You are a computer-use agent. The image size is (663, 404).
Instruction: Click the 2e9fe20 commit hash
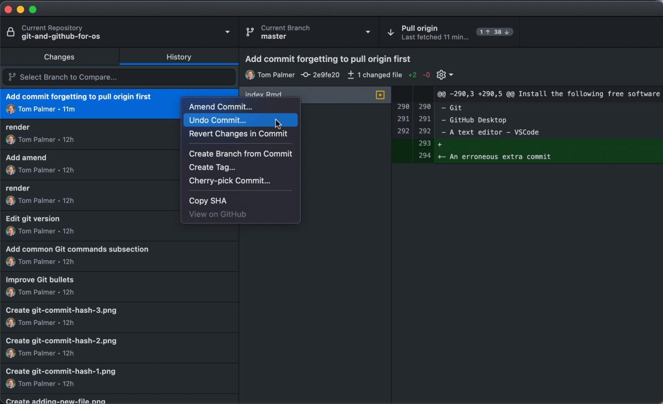pos(326,75)
